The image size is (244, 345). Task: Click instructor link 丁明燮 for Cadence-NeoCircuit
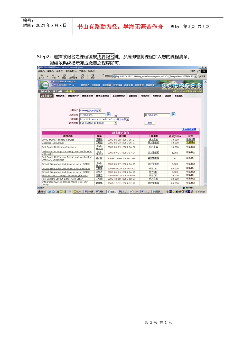coord(99,142)
